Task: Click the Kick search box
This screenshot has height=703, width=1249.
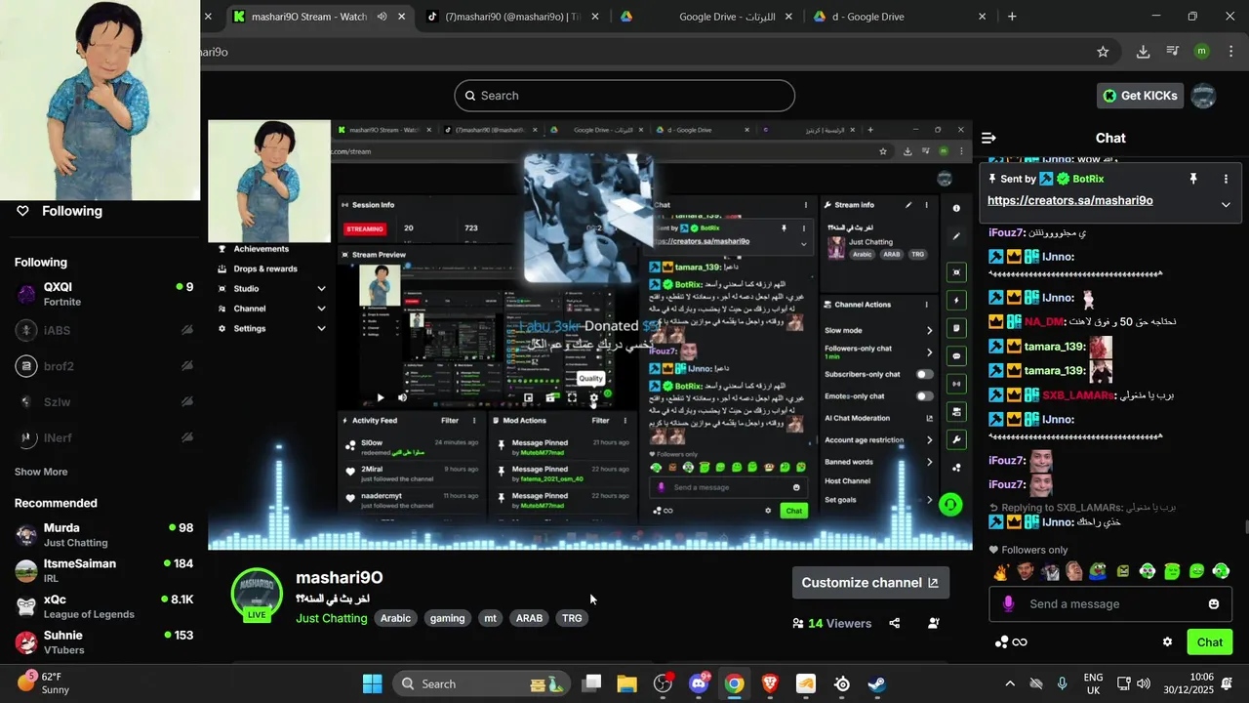Action: 624,96
